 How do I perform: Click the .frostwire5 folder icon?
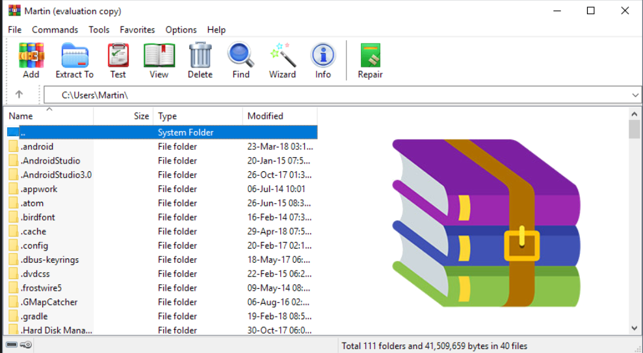point(14,288)
